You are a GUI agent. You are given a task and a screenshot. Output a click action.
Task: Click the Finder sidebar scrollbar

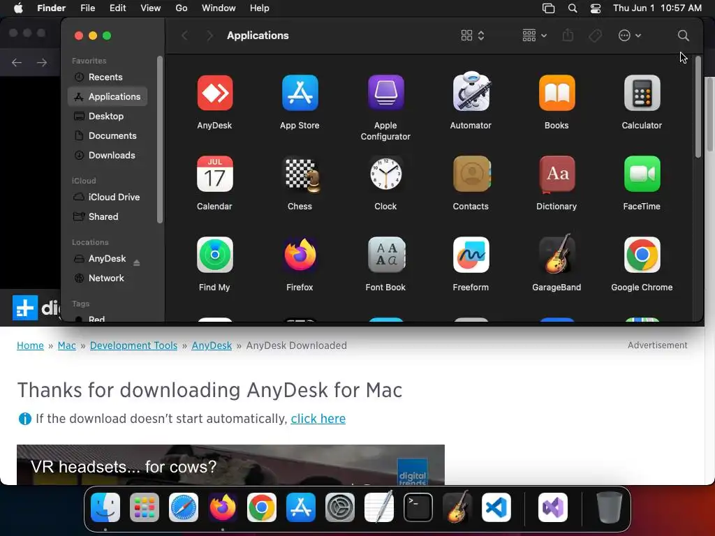tap(160, 140)
